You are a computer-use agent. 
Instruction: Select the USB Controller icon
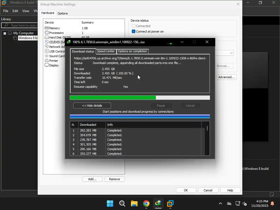[46, 51]
